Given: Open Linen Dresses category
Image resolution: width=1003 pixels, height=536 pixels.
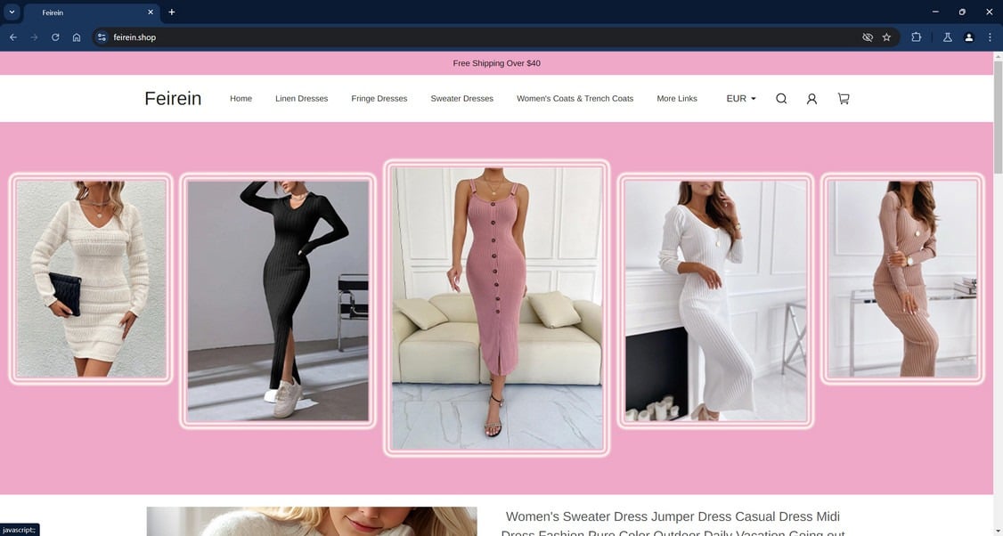Looking at the screenshot, I should point(301,99).
